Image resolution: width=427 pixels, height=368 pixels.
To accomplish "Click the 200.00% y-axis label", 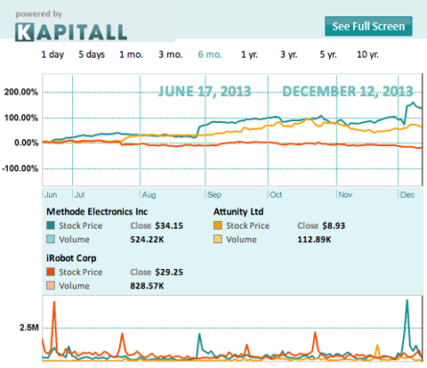I will [21, 92].
